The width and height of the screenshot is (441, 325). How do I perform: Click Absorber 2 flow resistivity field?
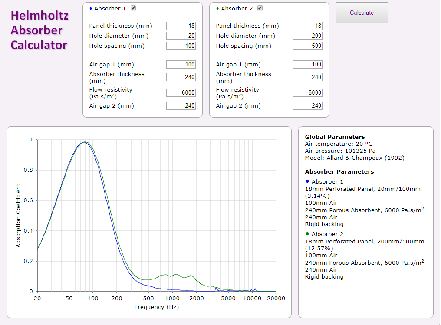(307, 93)
